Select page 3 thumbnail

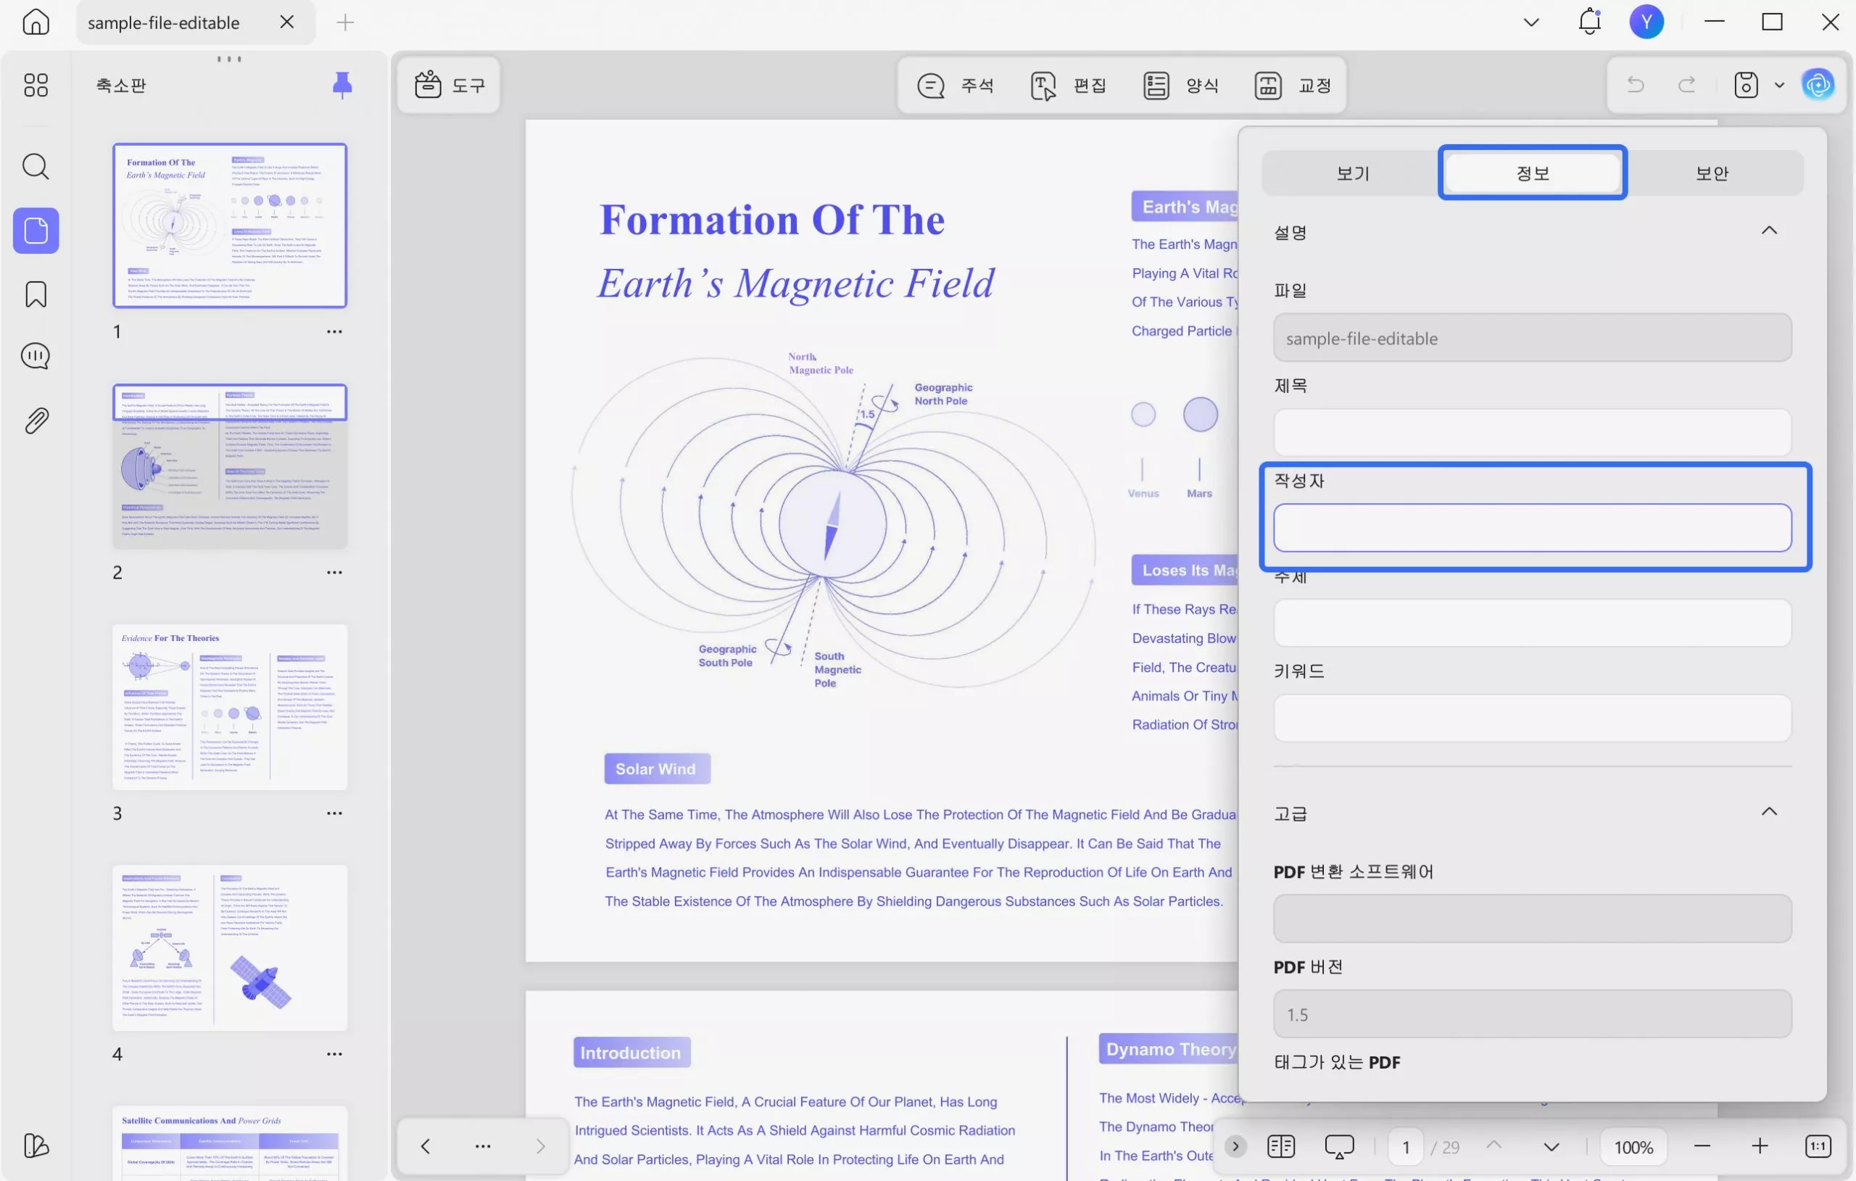230,707
